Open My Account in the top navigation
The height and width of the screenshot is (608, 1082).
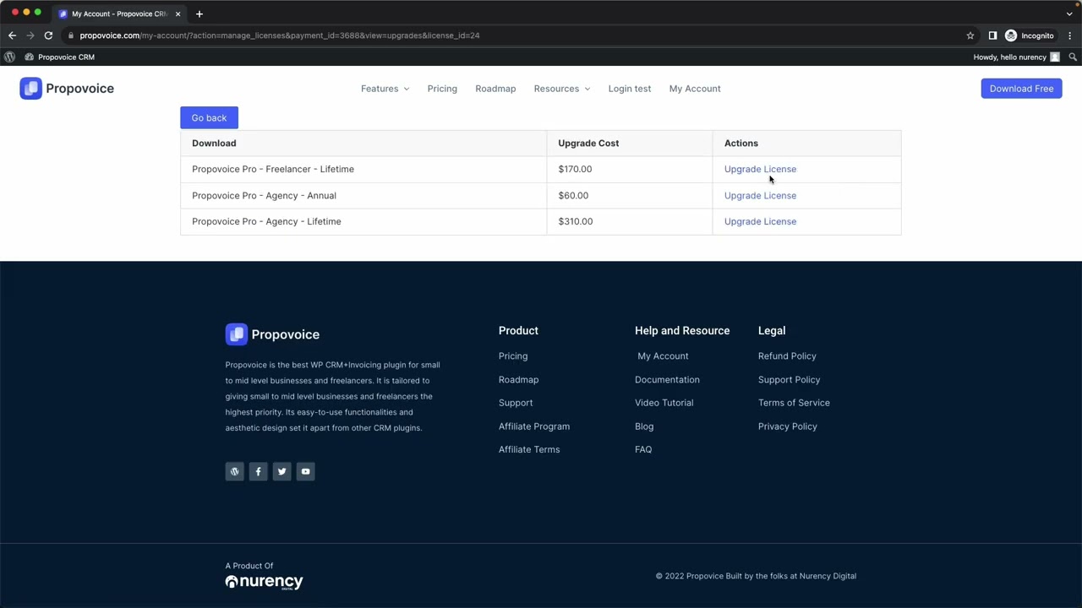[695, 89]
